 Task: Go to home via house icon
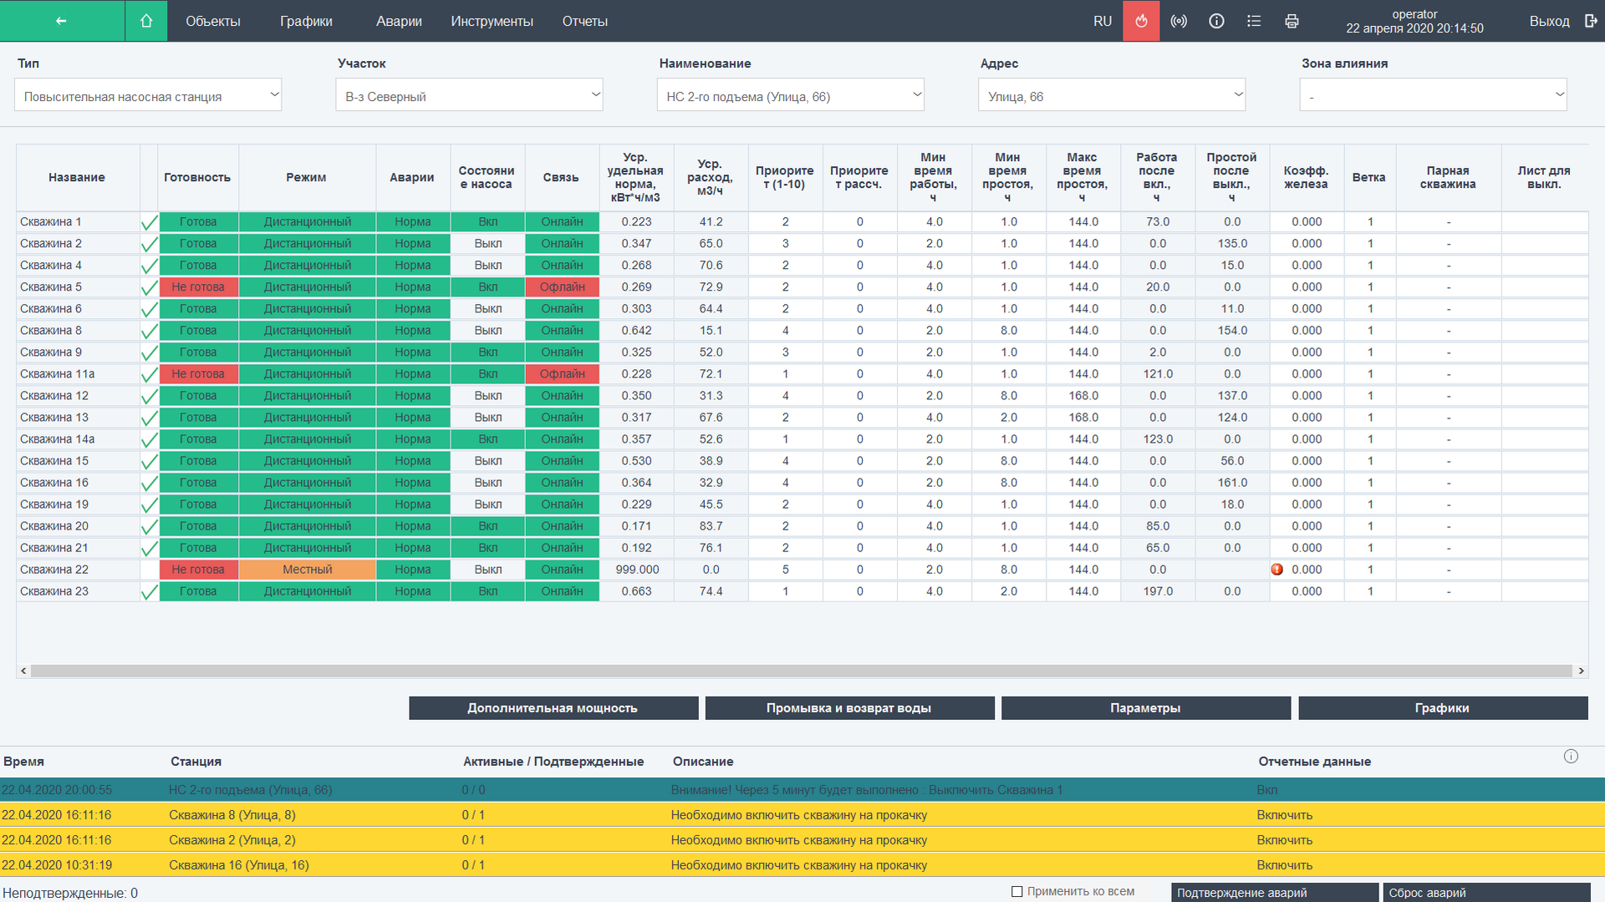click(x=146, y=21)
